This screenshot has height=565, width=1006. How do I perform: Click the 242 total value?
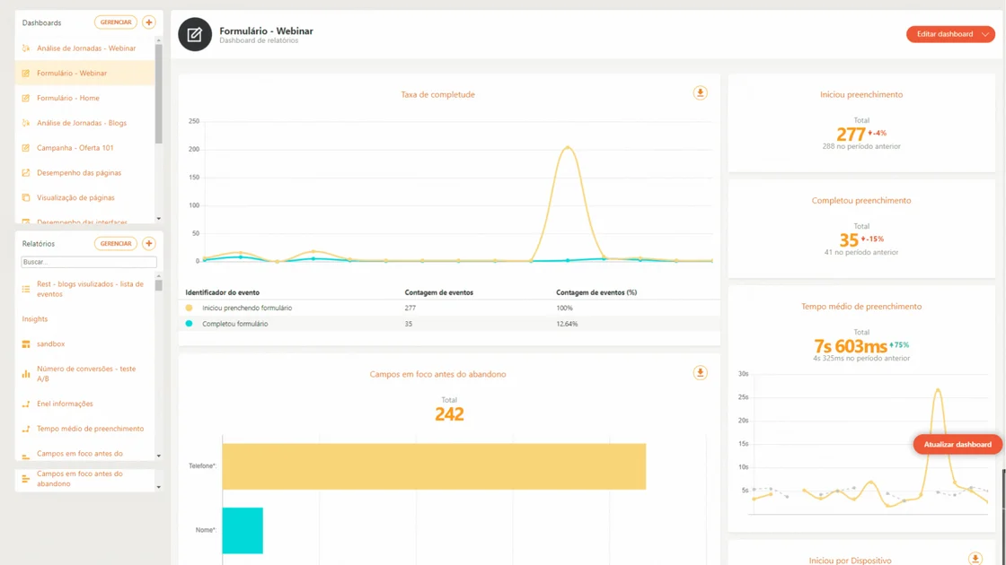tap(449, 414)
